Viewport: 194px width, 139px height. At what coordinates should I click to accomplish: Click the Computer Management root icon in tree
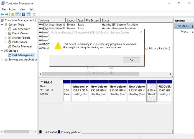point(2,20)
